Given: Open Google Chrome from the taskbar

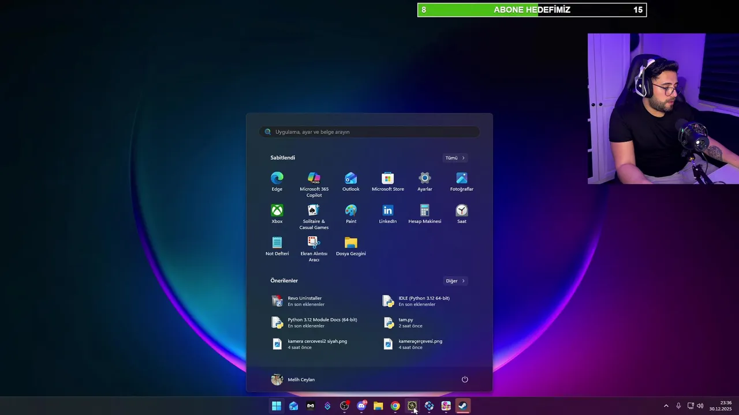Looking at the screenshot, I should [x=395, y=406].
